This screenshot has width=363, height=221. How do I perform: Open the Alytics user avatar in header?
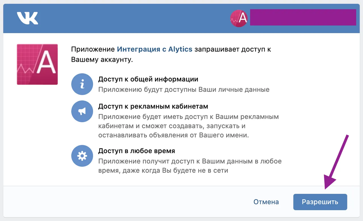click(239, 18)
